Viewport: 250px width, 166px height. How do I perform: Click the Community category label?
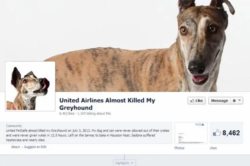click(14, 126)
